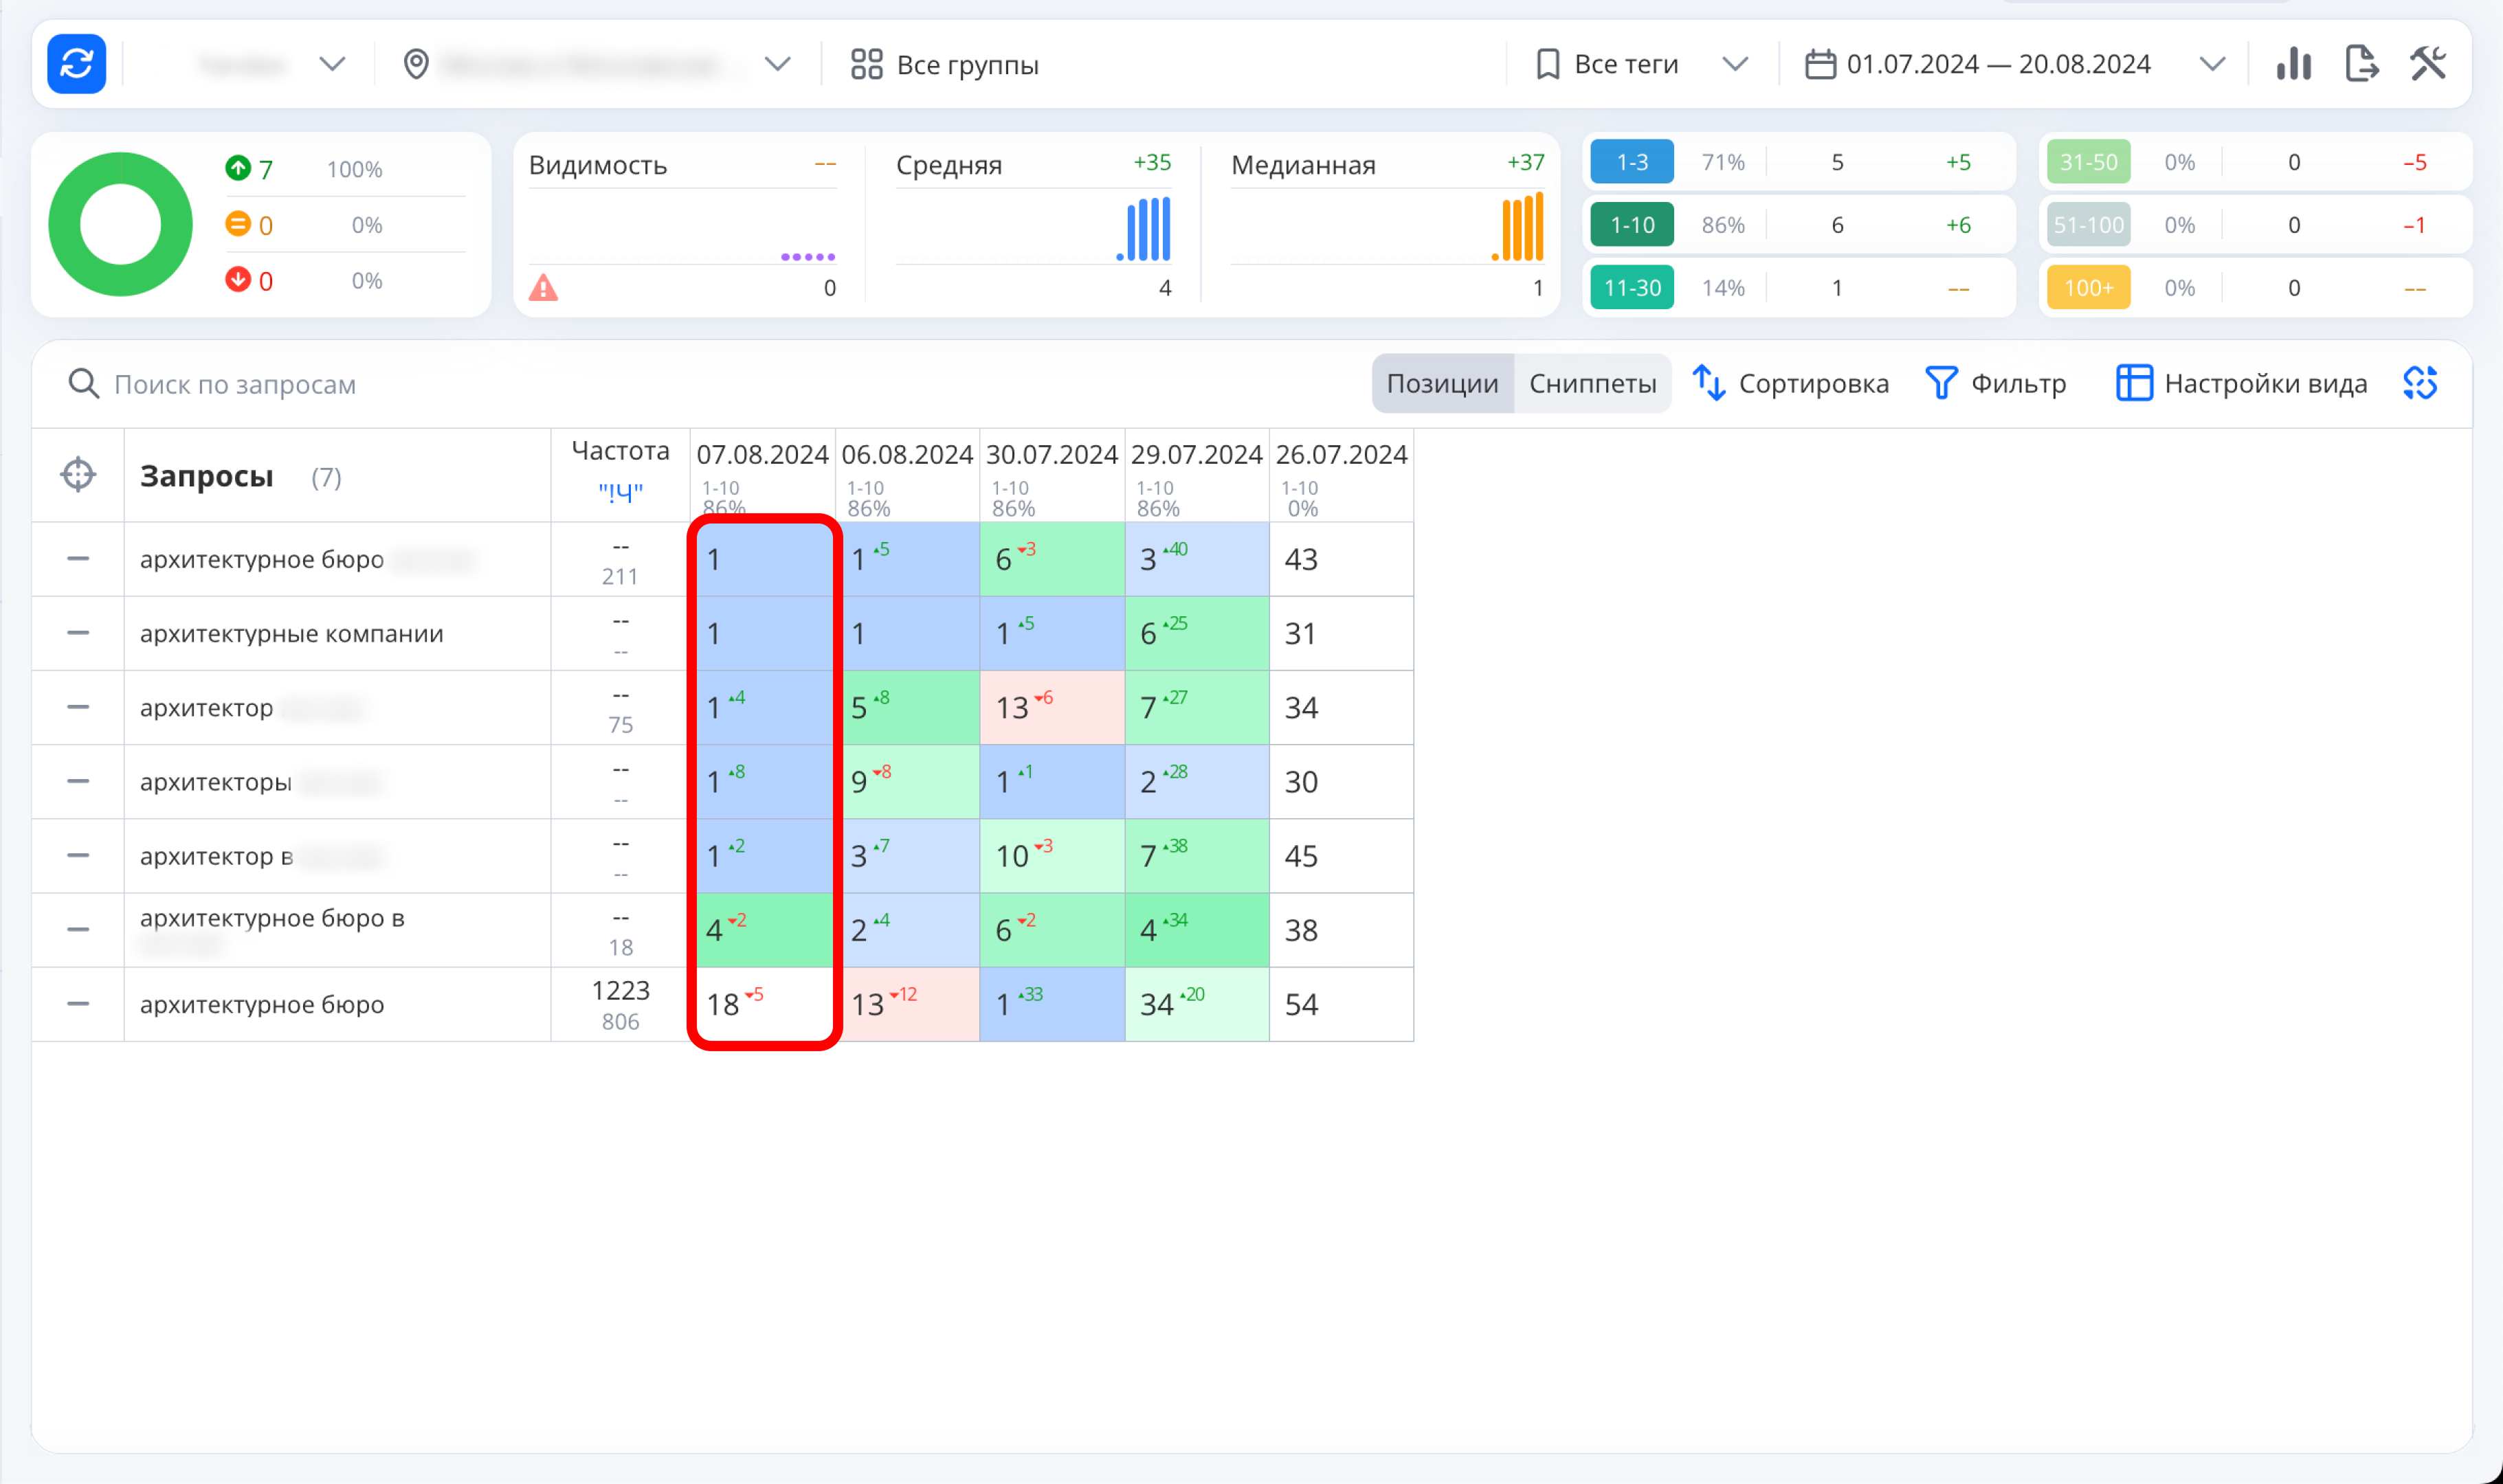Screen dimensions: 2503x1484
Task: Click the crosshair target icon in table header
Action: pos(78,475)
